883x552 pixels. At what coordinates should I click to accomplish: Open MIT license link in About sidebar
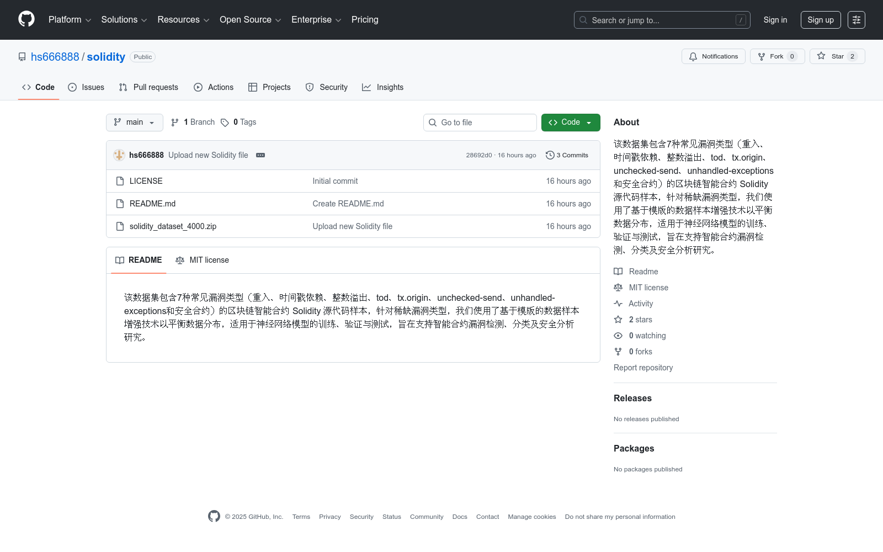tap(641, 288)
